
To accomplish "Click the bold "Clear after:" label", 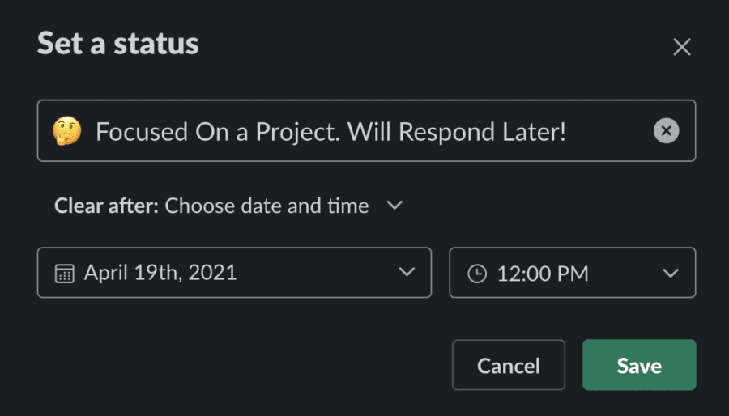I will (x=106, y=206).
